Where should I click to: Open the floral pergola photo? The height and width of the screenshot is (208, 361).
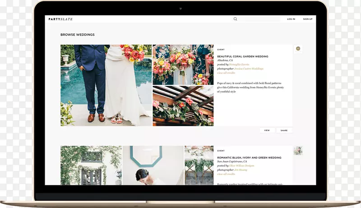click(183, 106)
